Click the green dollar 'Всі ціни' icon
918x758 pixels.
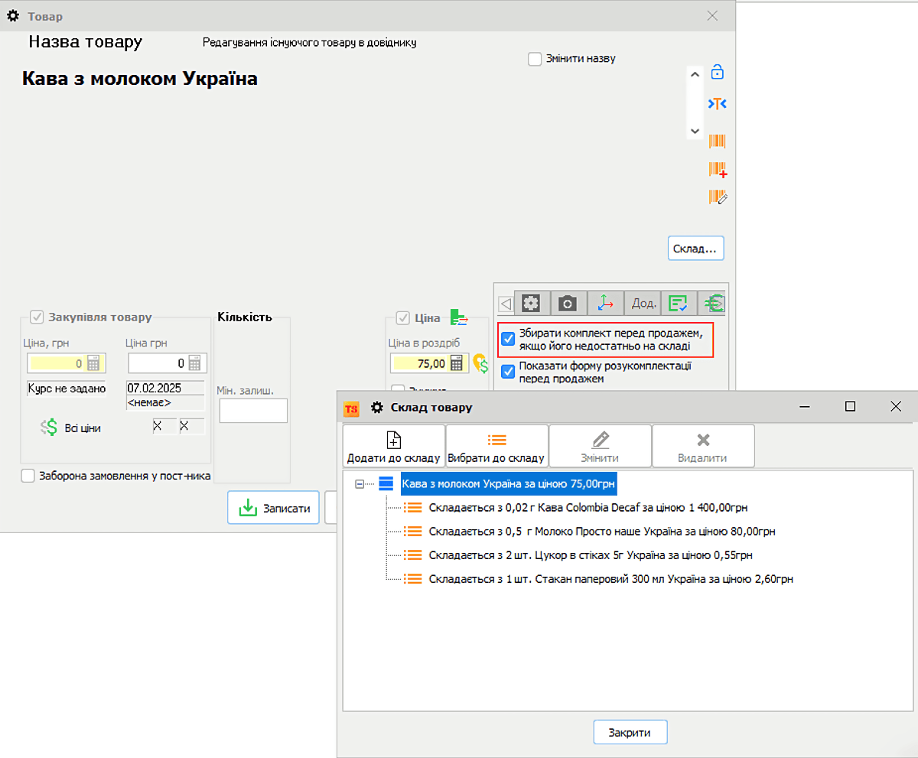(x=49, y=428)
